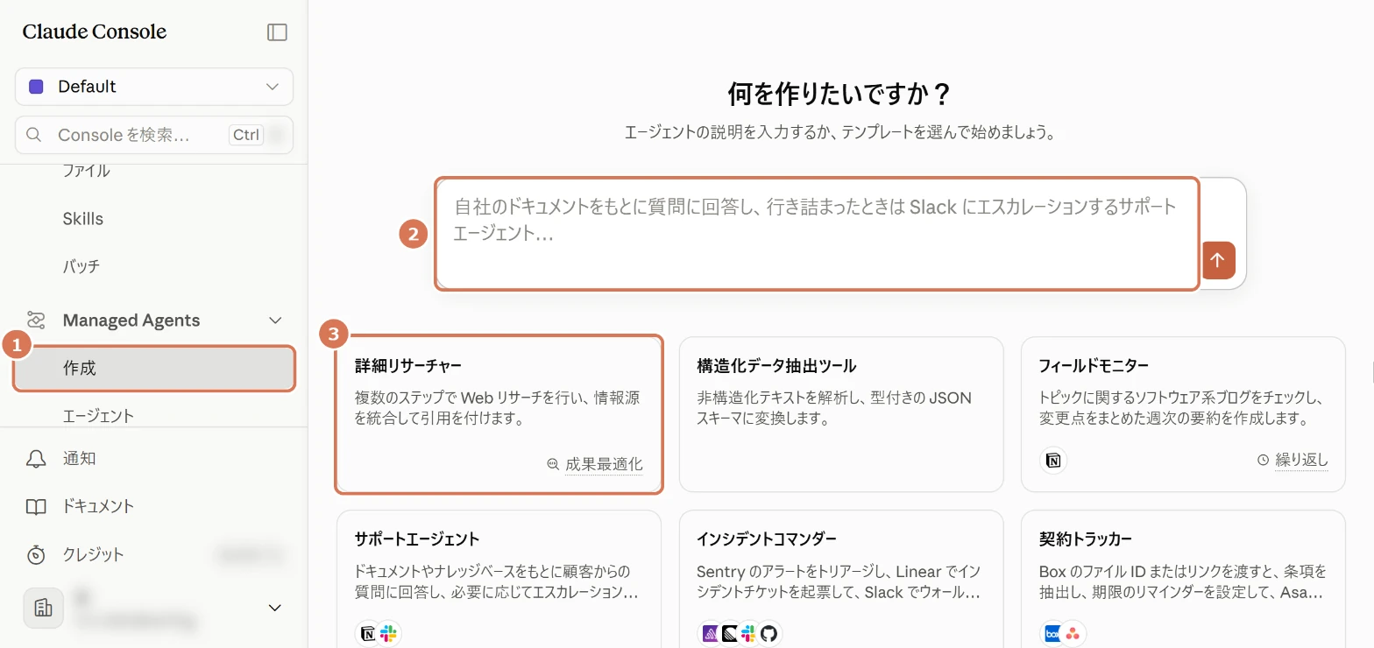
Task: Select 作成 in the sidebar
Action: pyautogui.click(x=154, y=368)
